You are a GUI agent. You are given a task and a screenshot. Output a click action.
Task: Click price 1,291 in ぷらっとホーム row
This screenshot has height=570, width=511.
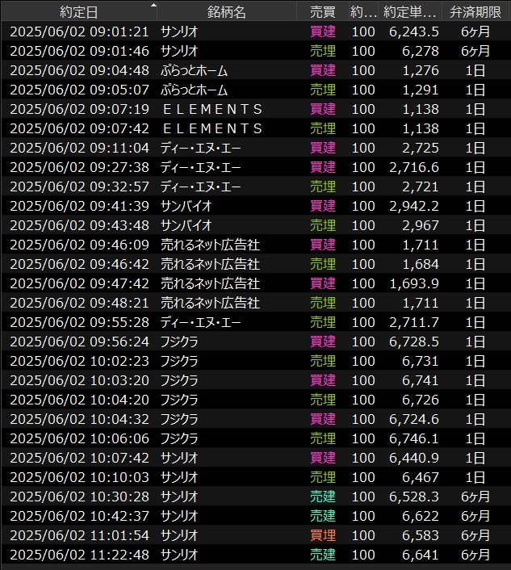tap(421, 90)
